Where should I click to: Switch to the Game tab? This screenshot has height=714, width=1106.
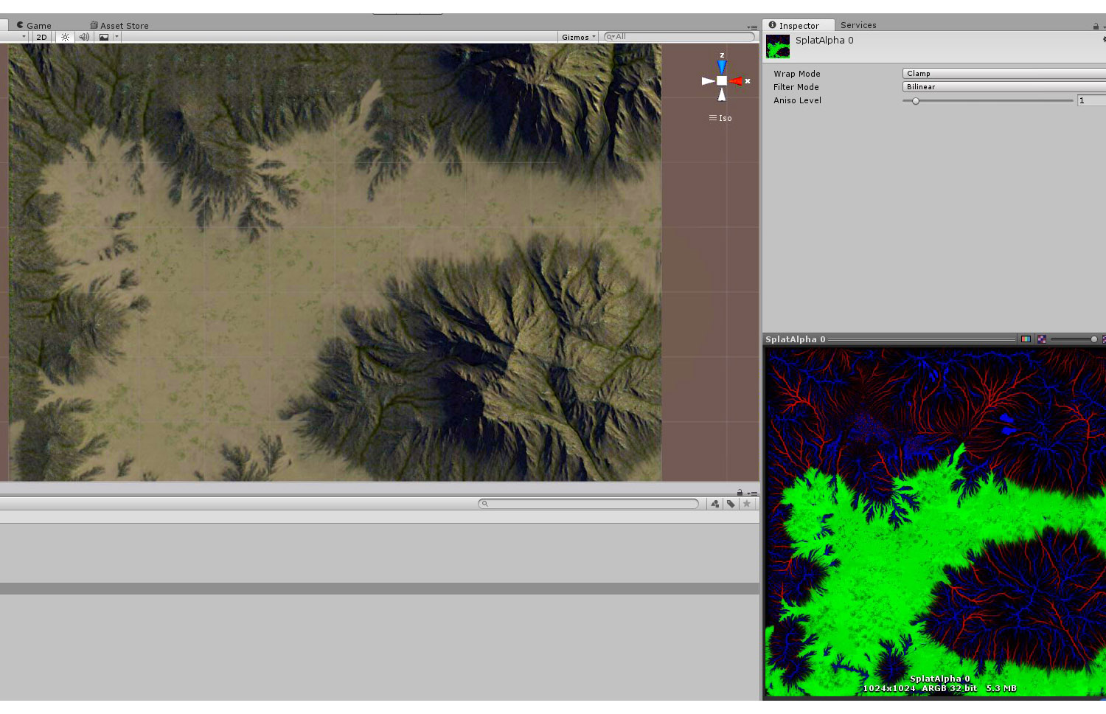point(34,25)
